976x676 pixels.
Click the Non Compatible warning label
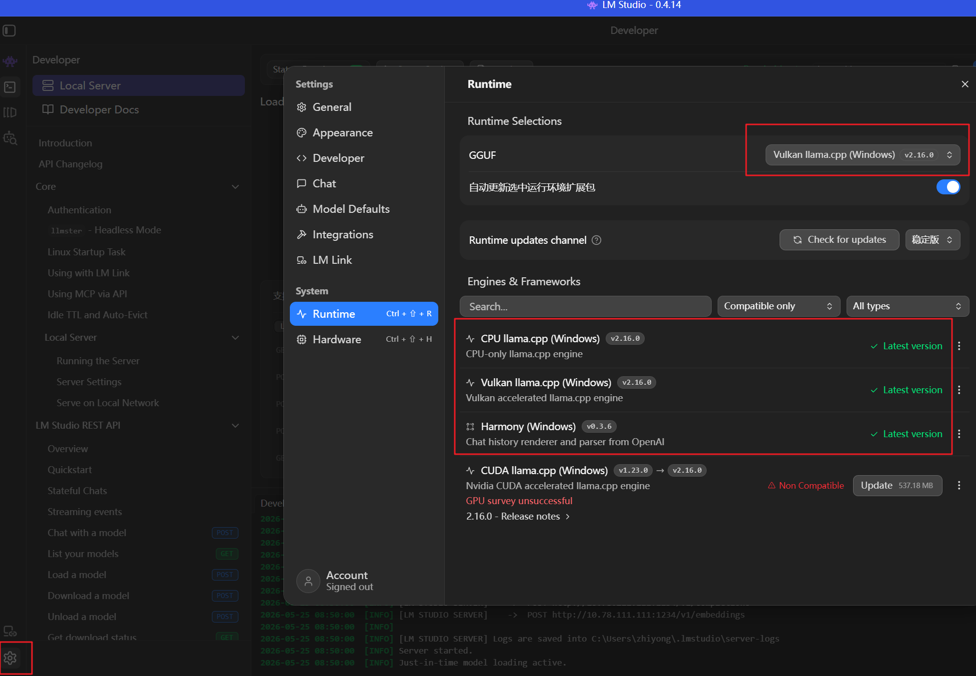click(x=806, y=486)
